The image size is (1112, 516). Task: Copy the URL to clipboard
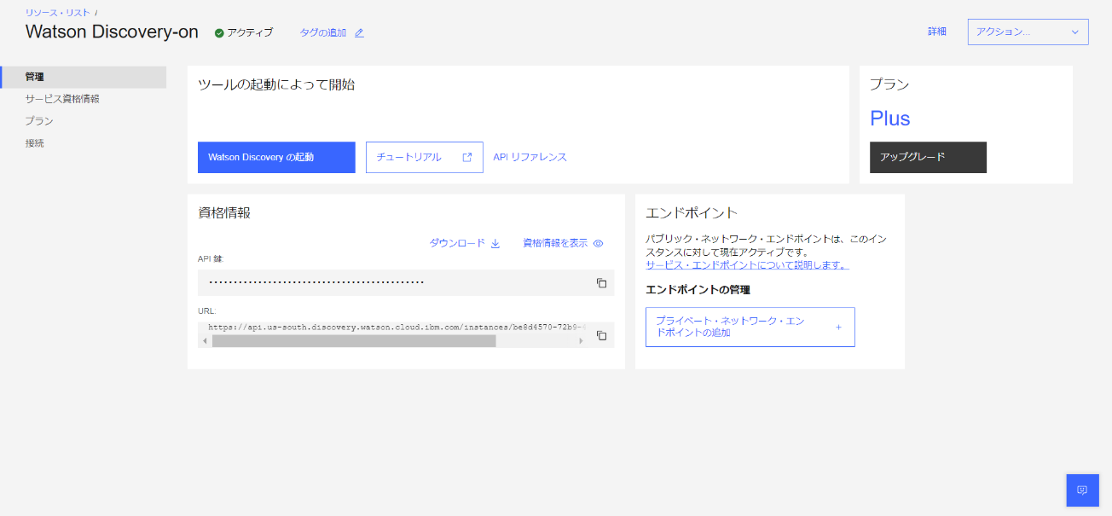[x=601, y=336]
